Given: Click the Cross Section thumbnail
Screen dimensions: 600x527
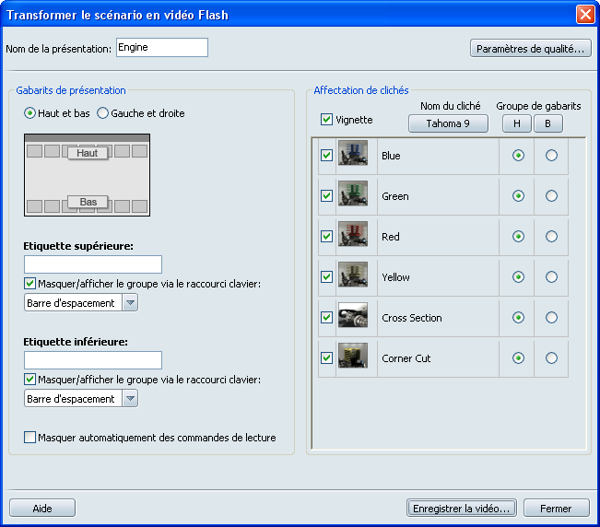Looking at the screenshot, I should tap(353, 315).
